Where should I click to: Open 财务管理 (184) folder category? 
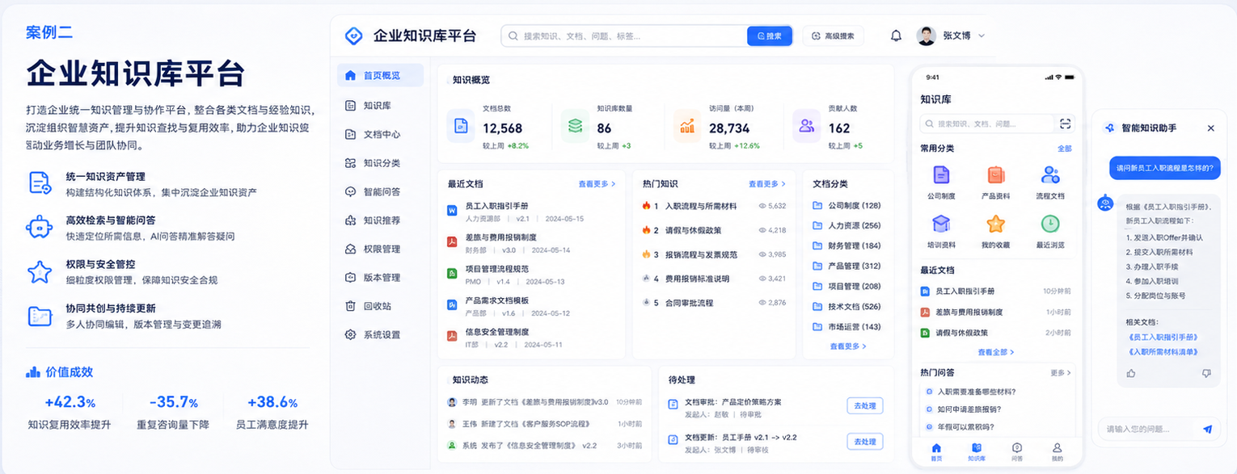point(846,245)
